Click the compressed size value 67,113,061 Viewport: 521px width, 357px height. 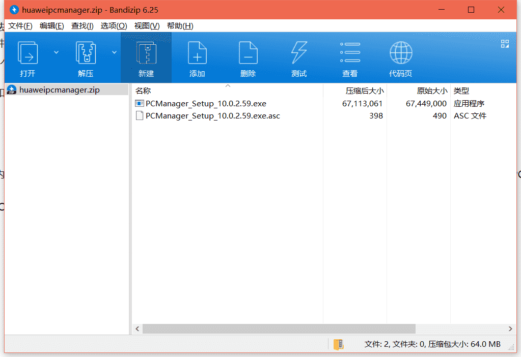coord(363,104)
